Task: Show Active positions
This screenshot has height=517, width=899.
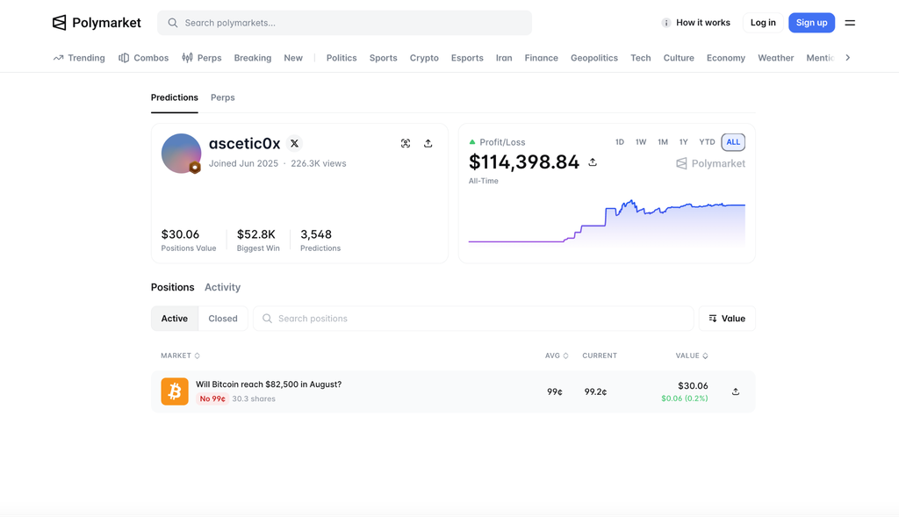Action: click(175, 318)
